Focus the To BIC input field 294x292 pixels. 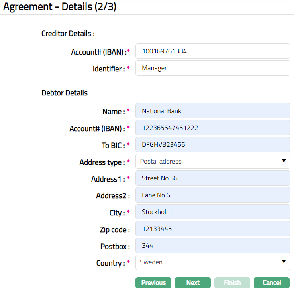[213, 145]
